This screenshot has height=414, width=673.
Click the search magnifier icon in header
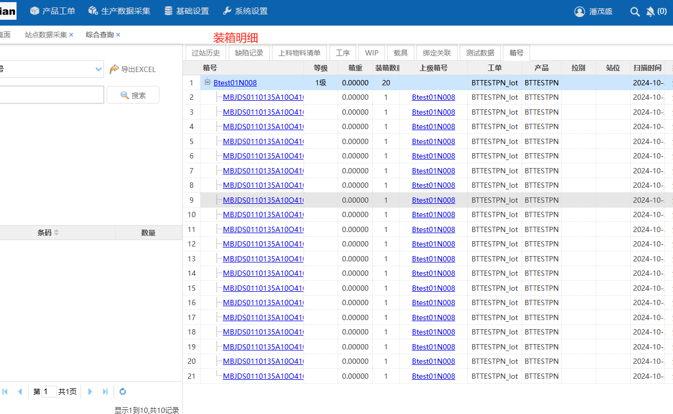pyautogui.click(x=635, y=12)
